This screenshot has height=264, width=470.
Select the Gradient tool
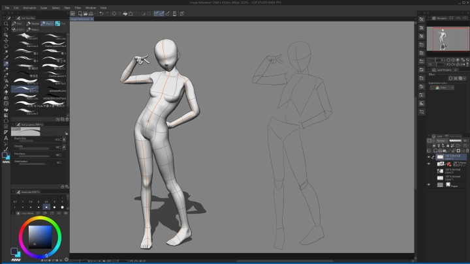[6, 115]
